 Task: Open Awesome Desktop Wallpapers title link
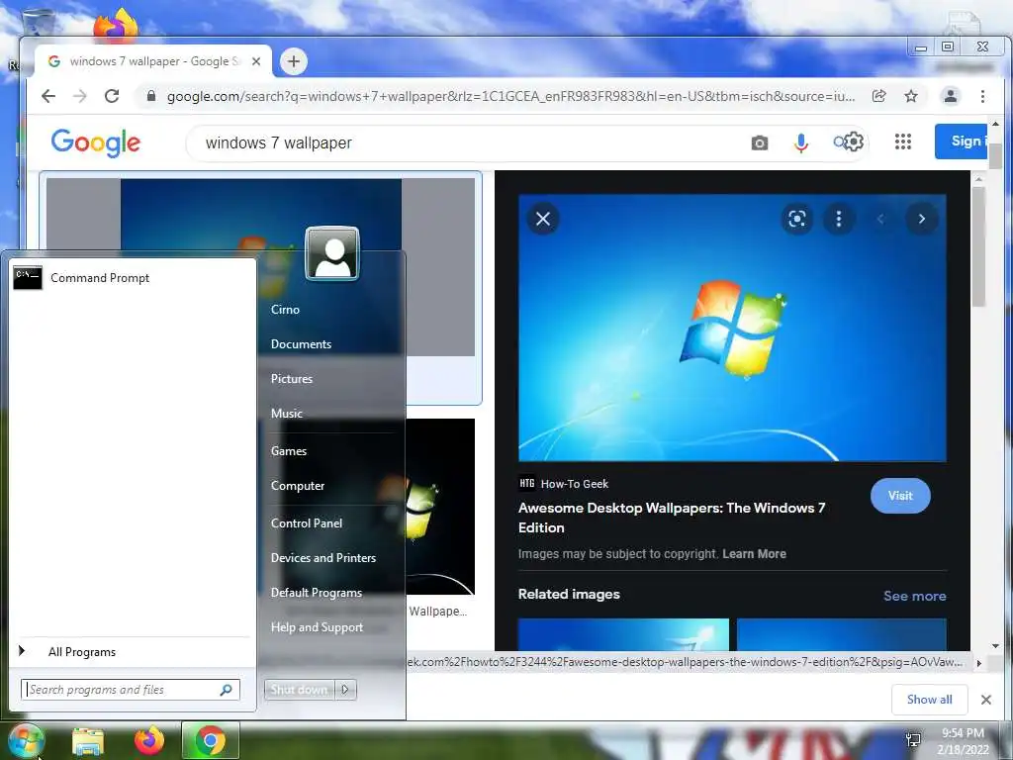pos(672,518)
